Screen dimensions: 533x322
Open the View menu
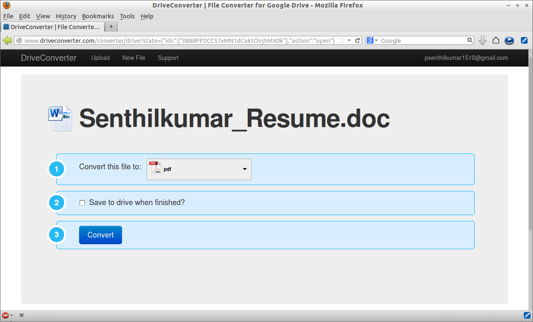pos(43,16)
